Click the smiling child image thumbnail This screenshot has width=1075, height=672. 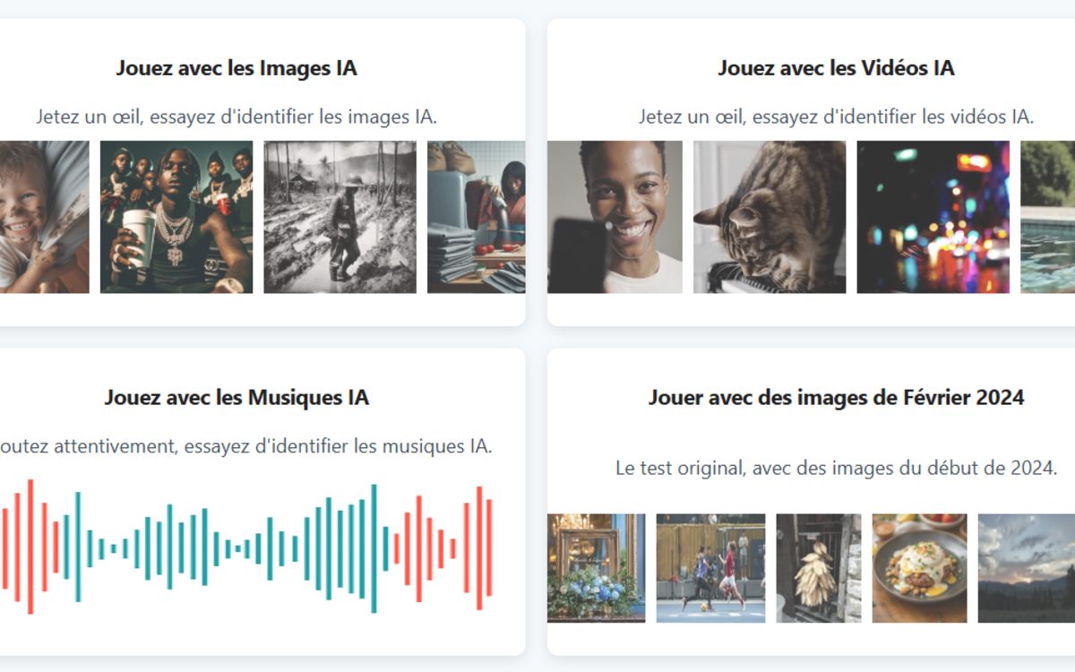tap(43, 217)
